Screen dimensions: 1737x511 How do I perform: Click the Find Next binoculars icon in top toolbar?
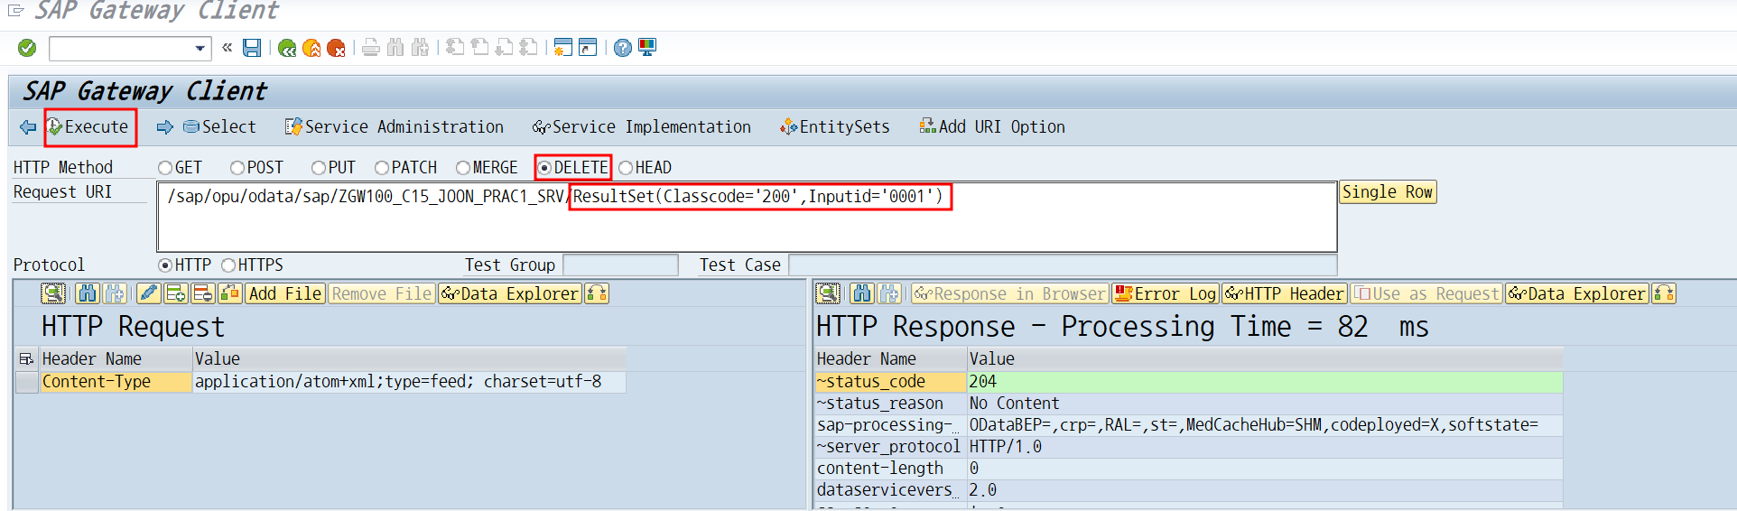[x=420, y=48]
